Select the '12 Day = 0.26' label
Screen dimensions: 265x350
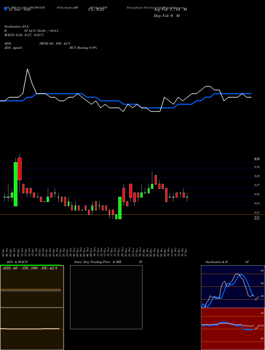(x=20, y=10)
